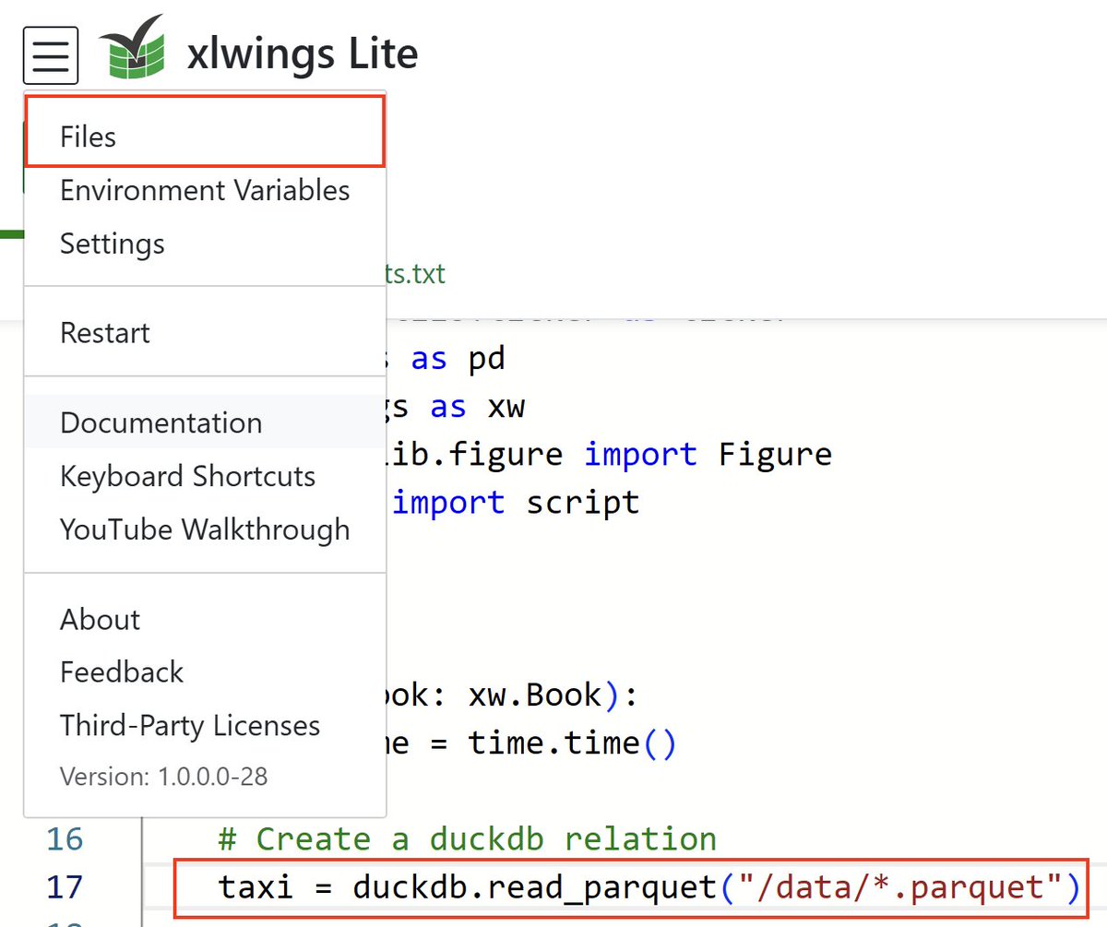View the Keyboard Shortcuts list
Viewport: 1107px width, 927px height.
click(x=187, y=477)
